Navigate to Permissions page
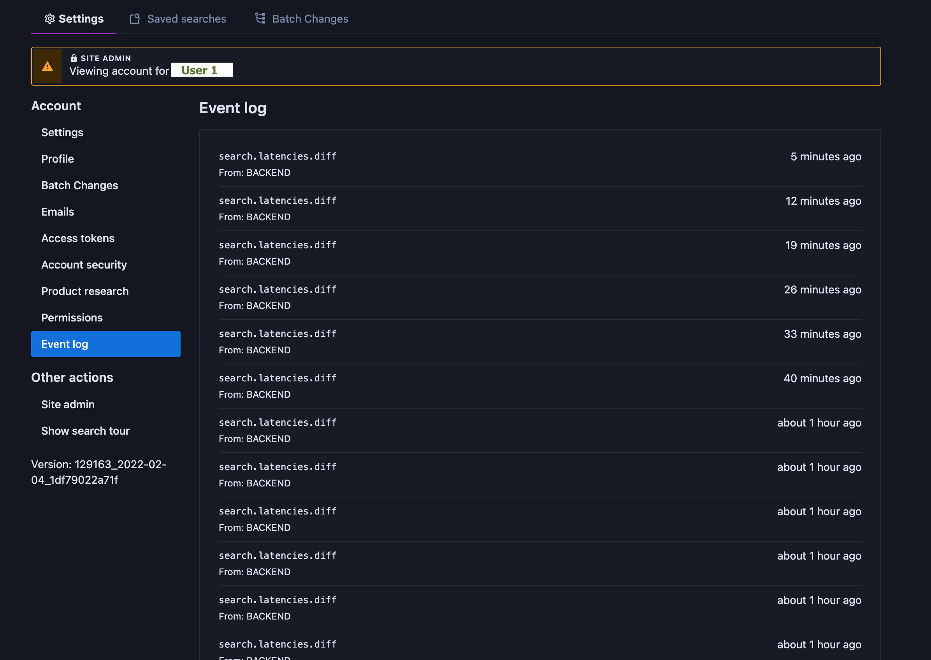The width and height of the screenshot is (931, 660). coord(72,318)
